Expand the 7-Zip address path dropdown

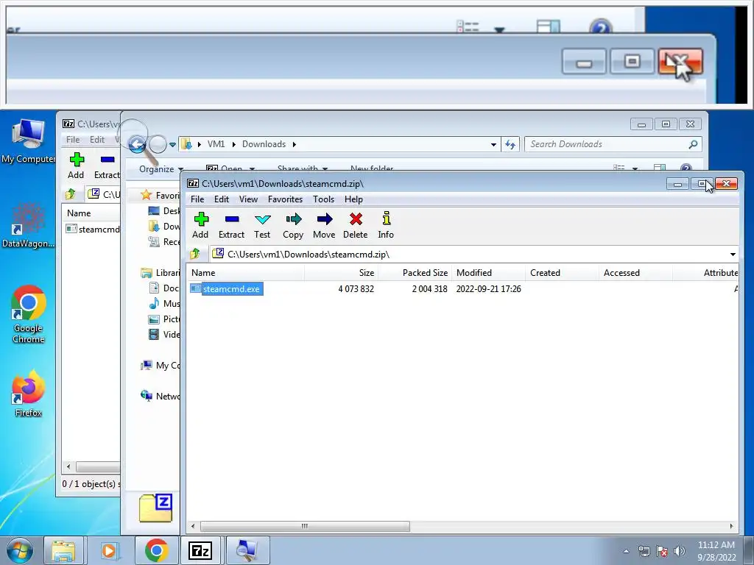pyautogui.click(x=733, y=254)
